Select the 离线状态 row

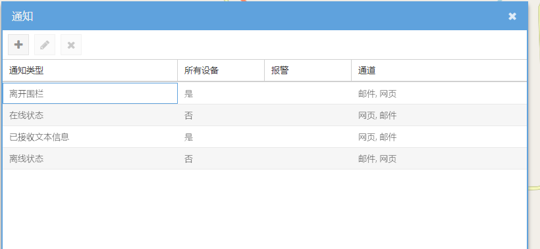click(265, 158)
